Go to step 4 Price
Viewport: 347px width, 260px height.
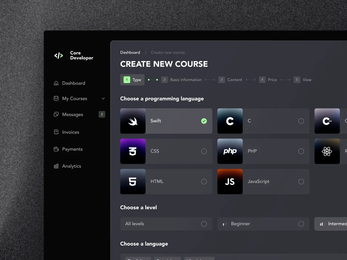click(268, 79)
